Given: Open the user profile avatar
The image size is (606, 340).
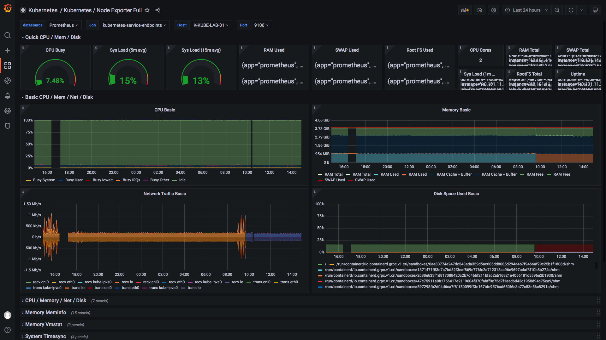Looking at the screenshot, I should pyautogui.click(x=8, y=315).
